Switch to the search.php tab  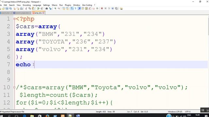[6, 13]
